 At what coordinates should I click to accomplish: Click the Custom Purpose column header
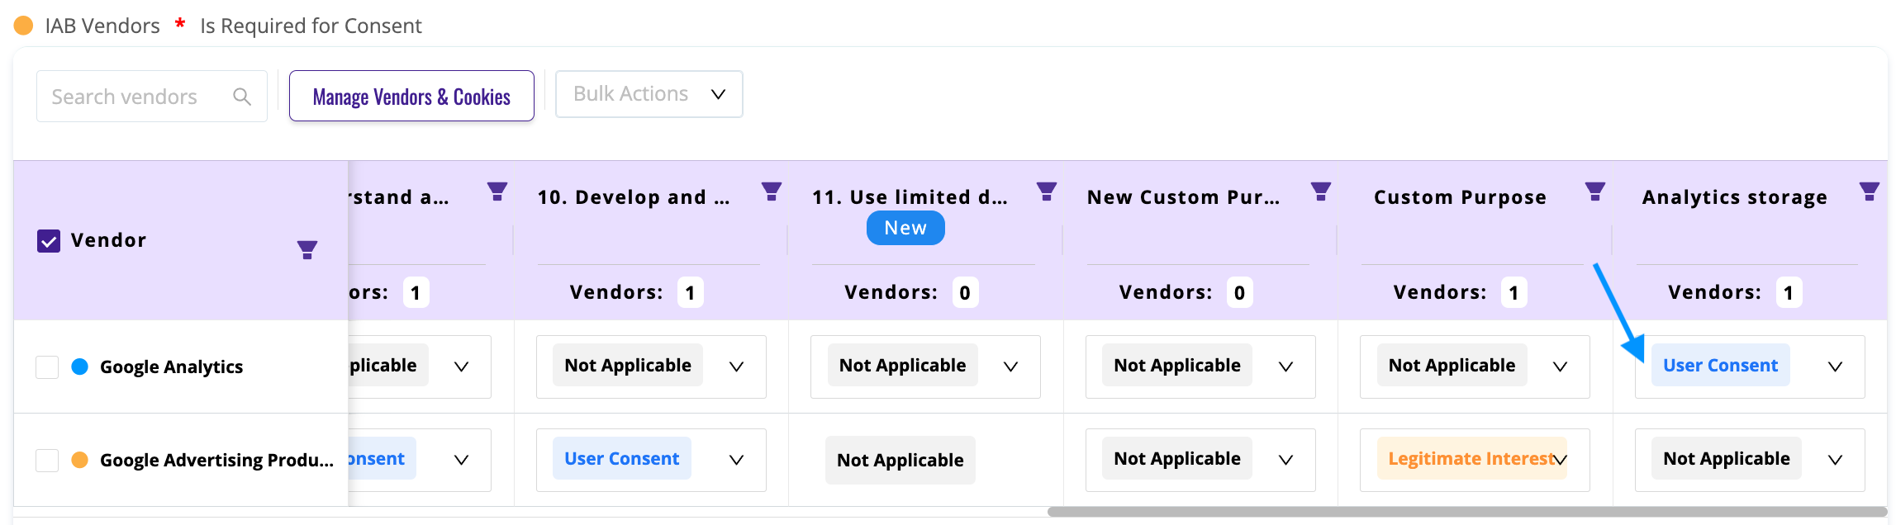(1460, 197)
